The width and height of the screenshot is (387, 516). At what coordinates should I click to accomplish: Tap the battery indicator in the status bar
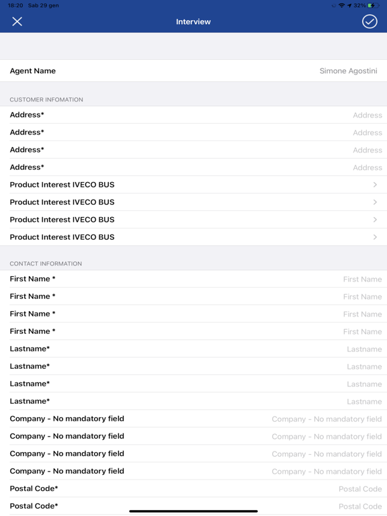(x=373, y=5)
